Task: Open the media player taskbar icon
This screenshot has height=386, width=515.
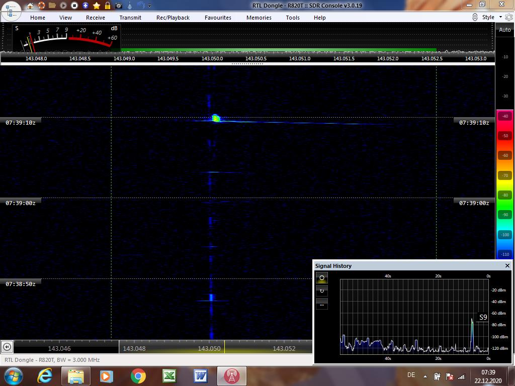Action: coord(107,376)
